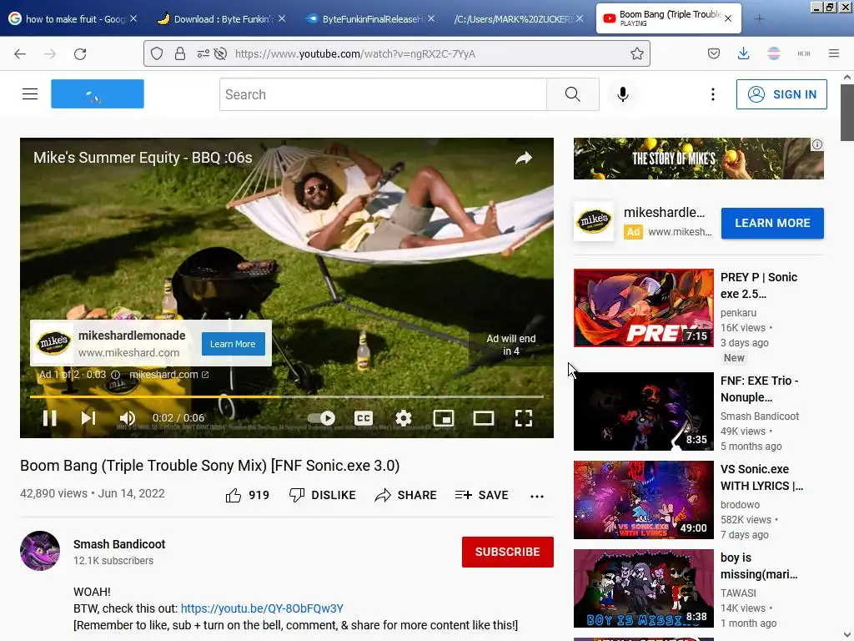Viewport: 854px width, 641px height.
Task: Open the youtu.be description link
Action: tap(262, 608)
